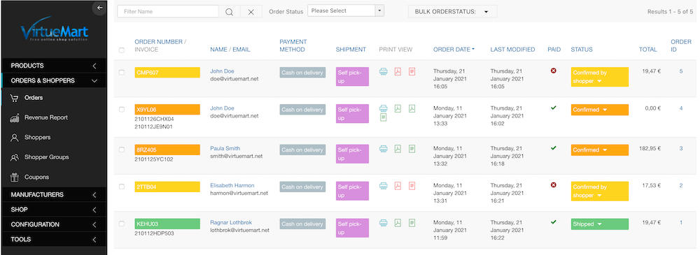Click the Revenue Report chart icon
The image size is (700, 255).
[x=15, y=117]
